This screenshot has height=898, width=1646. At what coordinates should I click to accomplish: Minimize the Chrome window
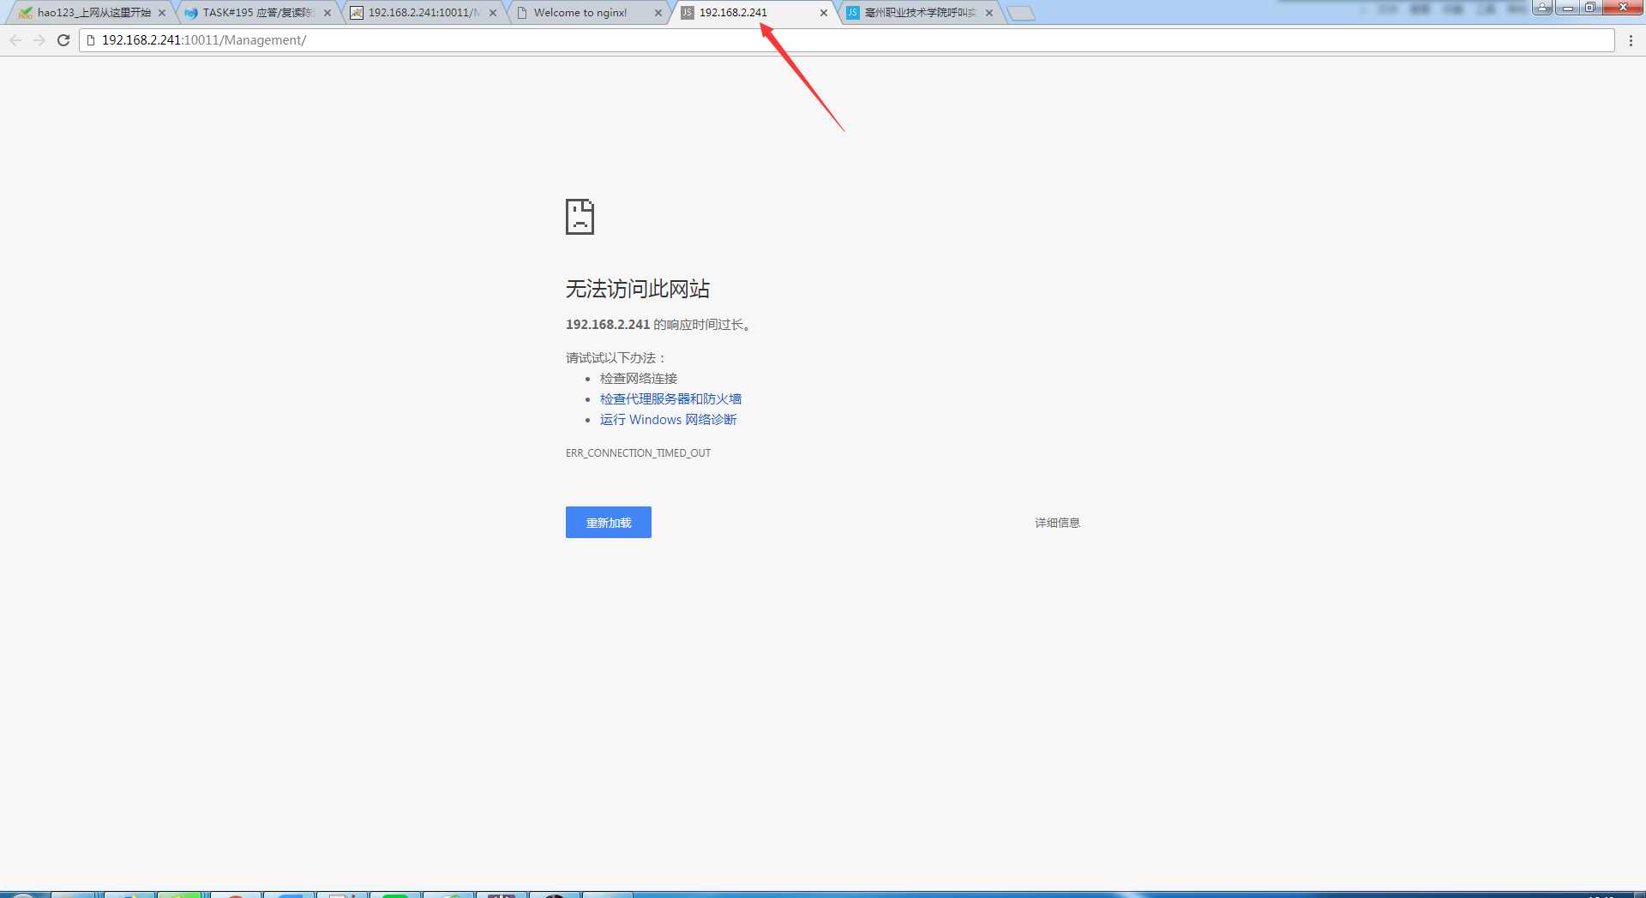pyautogui.click(x=1567, y=8)
